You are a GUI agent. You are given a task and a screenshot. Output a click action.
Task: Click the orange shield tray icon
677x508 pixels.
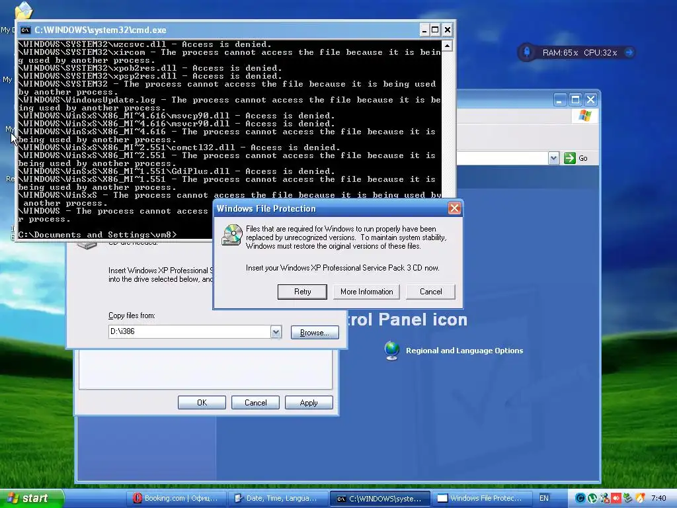point(639,499)
